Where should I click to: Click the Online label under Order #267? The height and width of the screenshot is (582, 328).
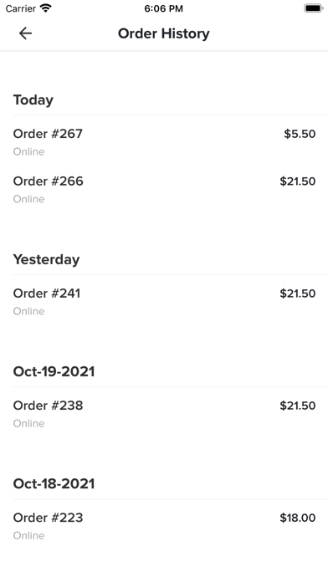[x=28, y=151]
